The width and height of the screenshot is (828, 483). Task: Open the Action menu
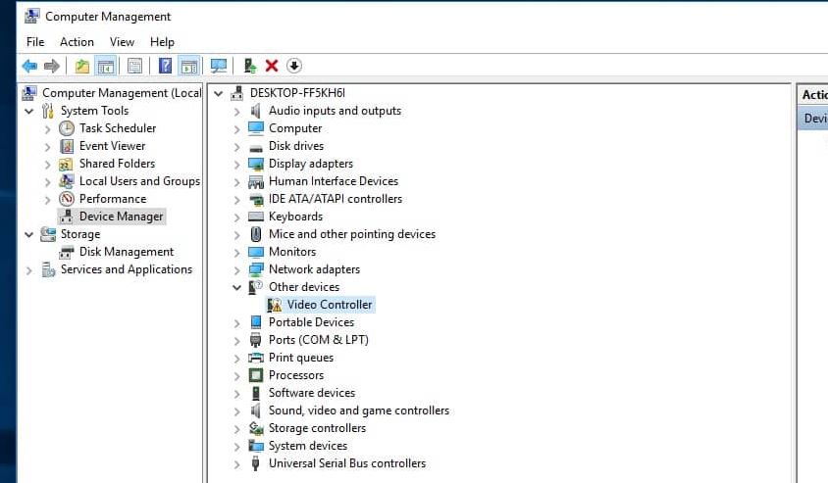tap(77, 42)
